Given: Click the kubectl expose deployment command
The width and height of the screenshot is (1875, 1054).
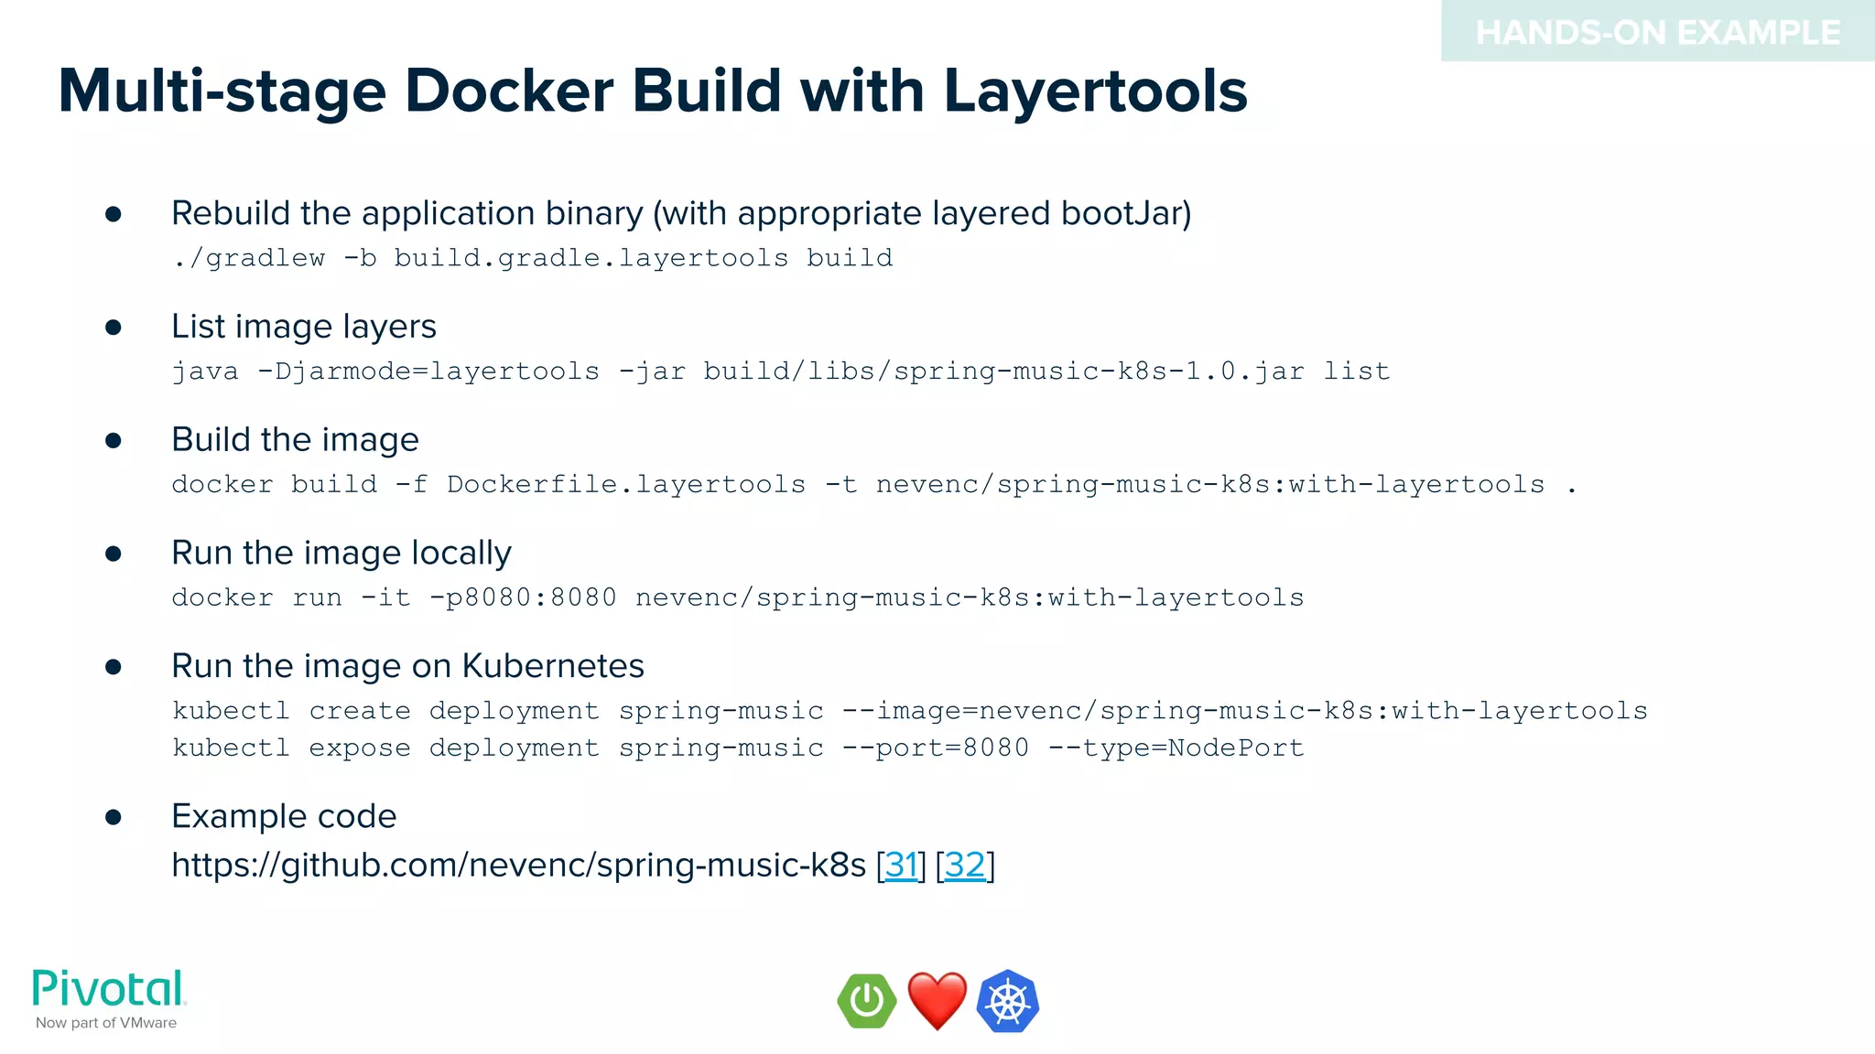Looking at the screenshot, I should (x=738, y=748).
